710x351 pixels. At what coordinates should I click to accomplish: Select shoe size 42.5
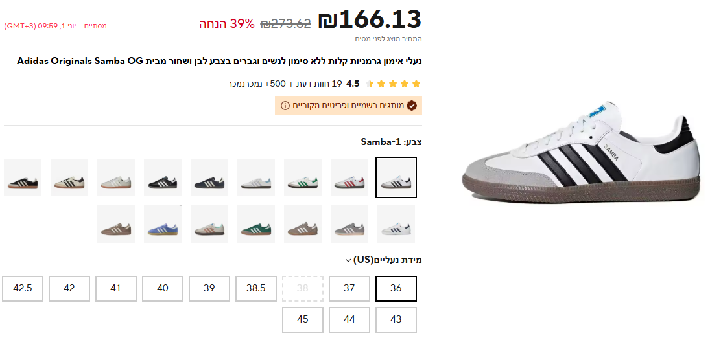point(23,289)
